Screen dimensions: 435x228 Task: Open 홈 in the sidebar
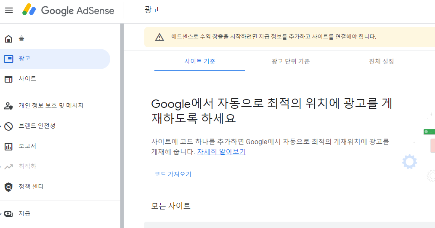click(x=55, y=39)
